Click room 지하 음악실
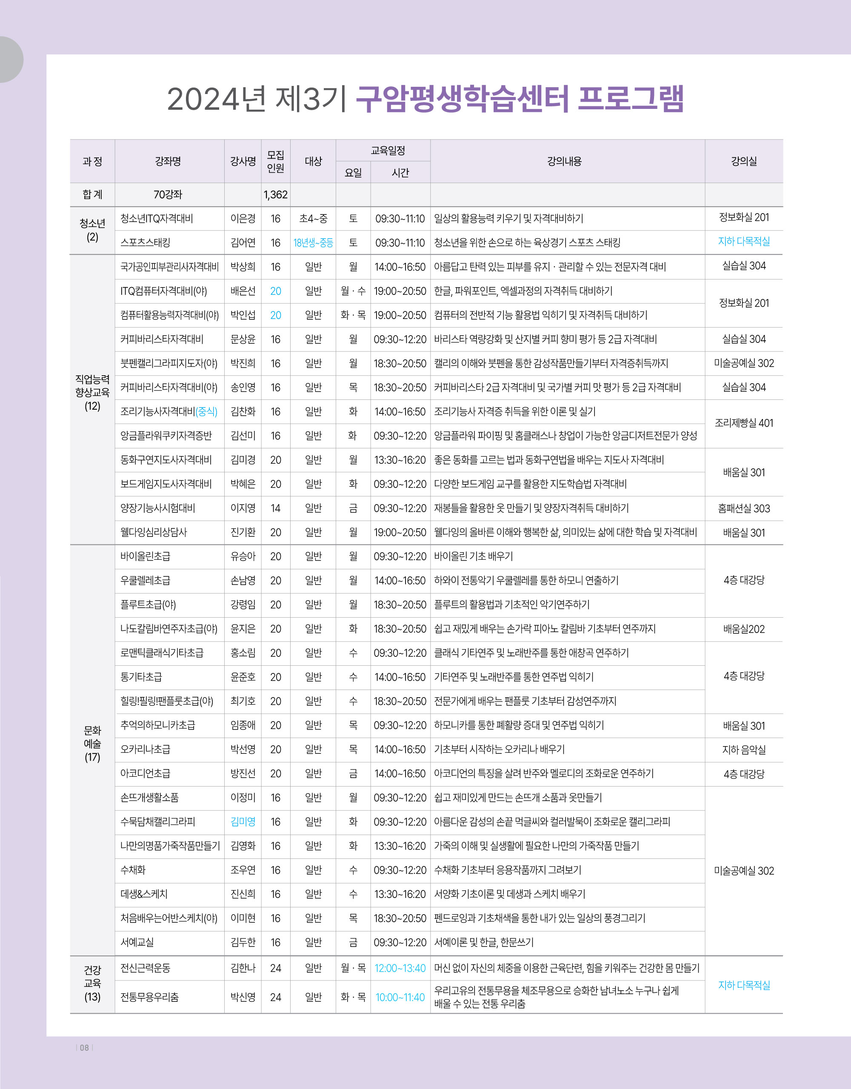The width and height of the screenshot is (851, 1089). (744, 750)
